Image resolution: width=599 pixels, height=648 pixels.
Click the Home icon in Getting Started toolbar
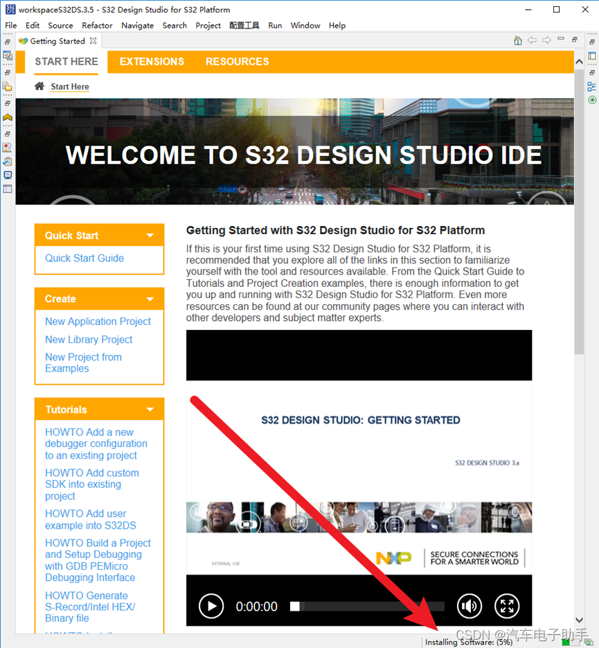(518, 40)
